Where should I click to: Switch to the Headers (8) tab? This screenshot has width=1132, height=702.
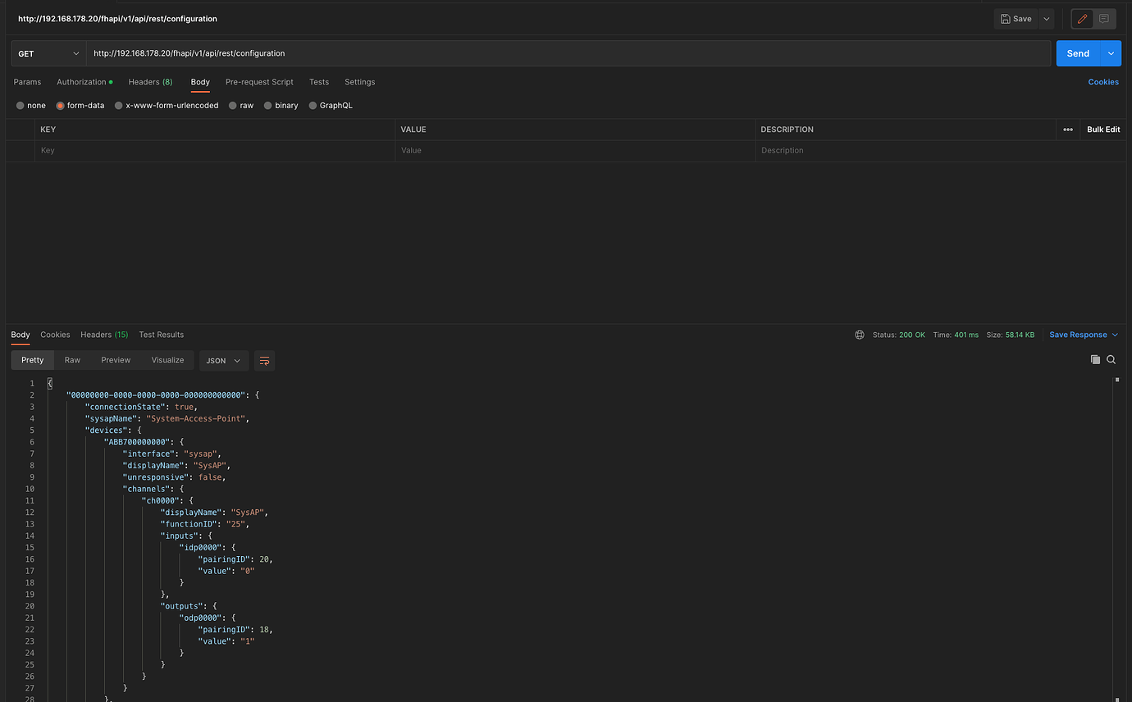click(x=150, y=82)
